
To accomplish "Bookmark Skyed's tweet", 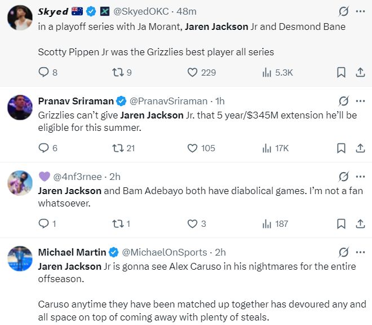I will click(x=341, y=72).
